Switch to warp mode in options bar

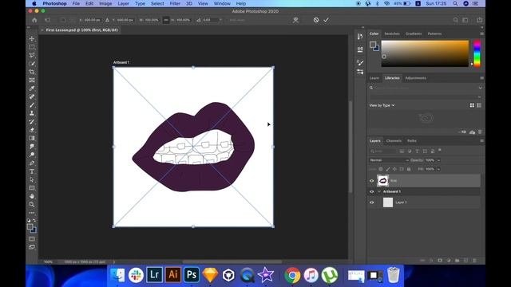(x=295, y=20)
